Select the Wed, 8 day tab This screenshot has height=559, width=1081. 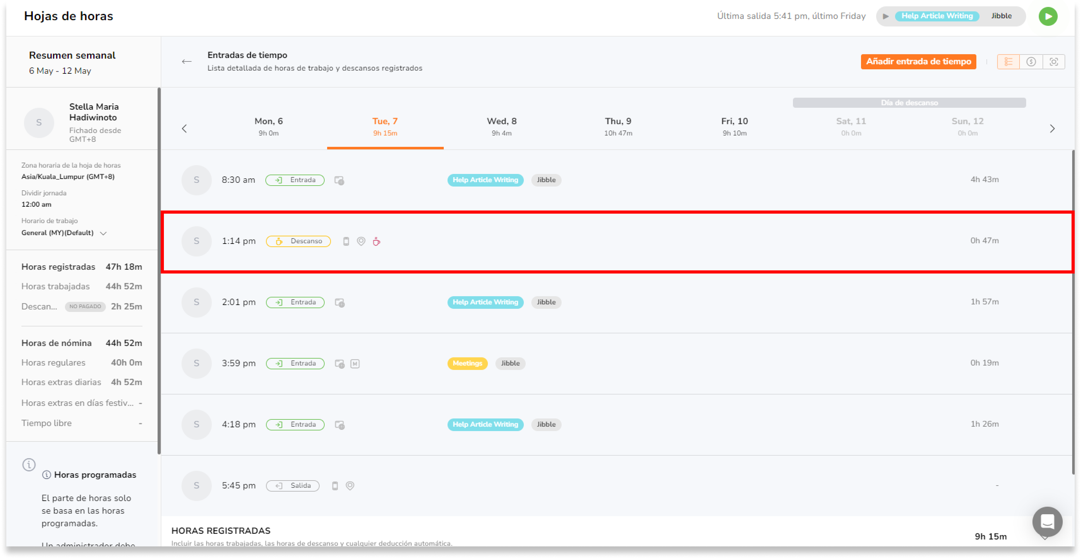[x=501, y=126]
